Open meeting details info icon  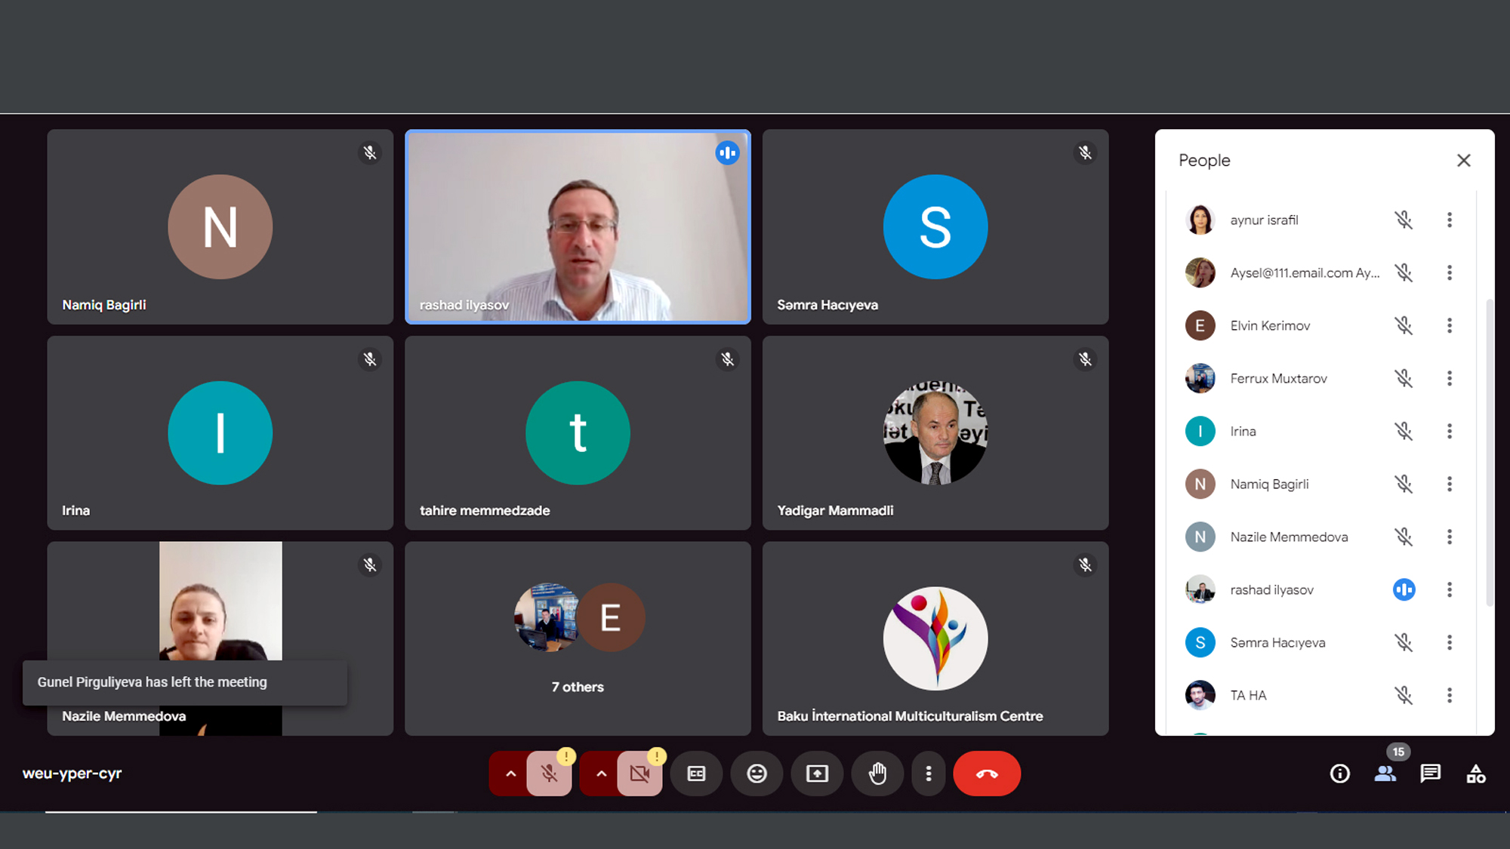1340,774
